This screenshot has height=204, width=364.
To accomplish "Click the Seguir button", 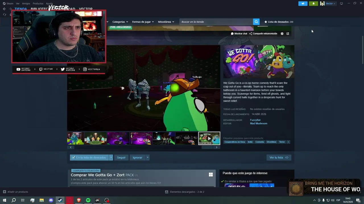I will pyautogui.click(x=121, y=158).
